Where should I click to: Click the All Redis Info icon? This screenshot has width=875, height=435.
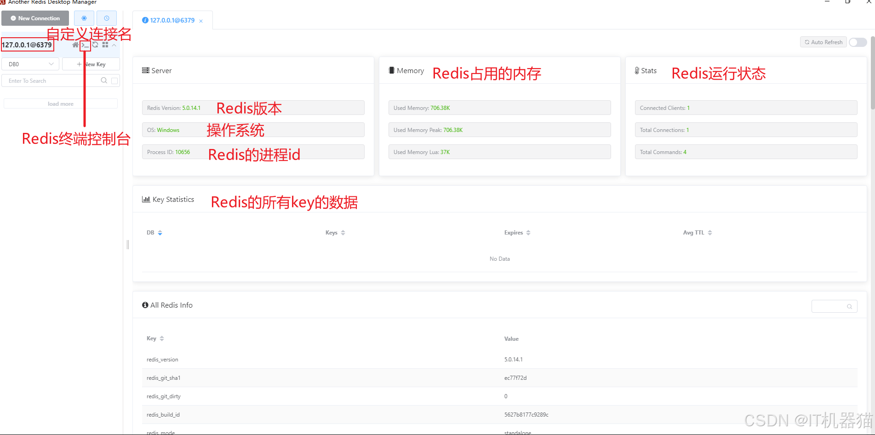145,305
